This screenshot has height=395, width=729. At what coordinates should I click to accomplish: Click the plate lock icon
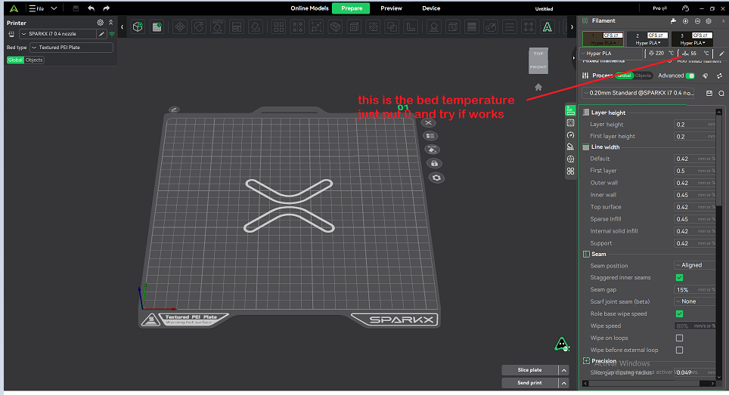tap(434, 163)
